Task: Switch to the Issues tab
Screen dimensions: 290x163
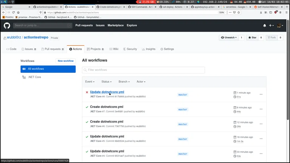Action: pos(29,49)
